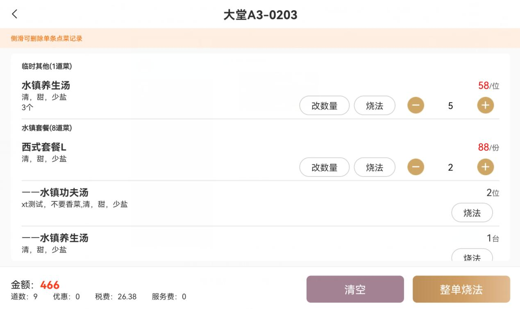Tap the 水镇套餐(8道菜) category header
Image resolution: width=520 pixels, height=309 pixels.
[x=47, y=128]
